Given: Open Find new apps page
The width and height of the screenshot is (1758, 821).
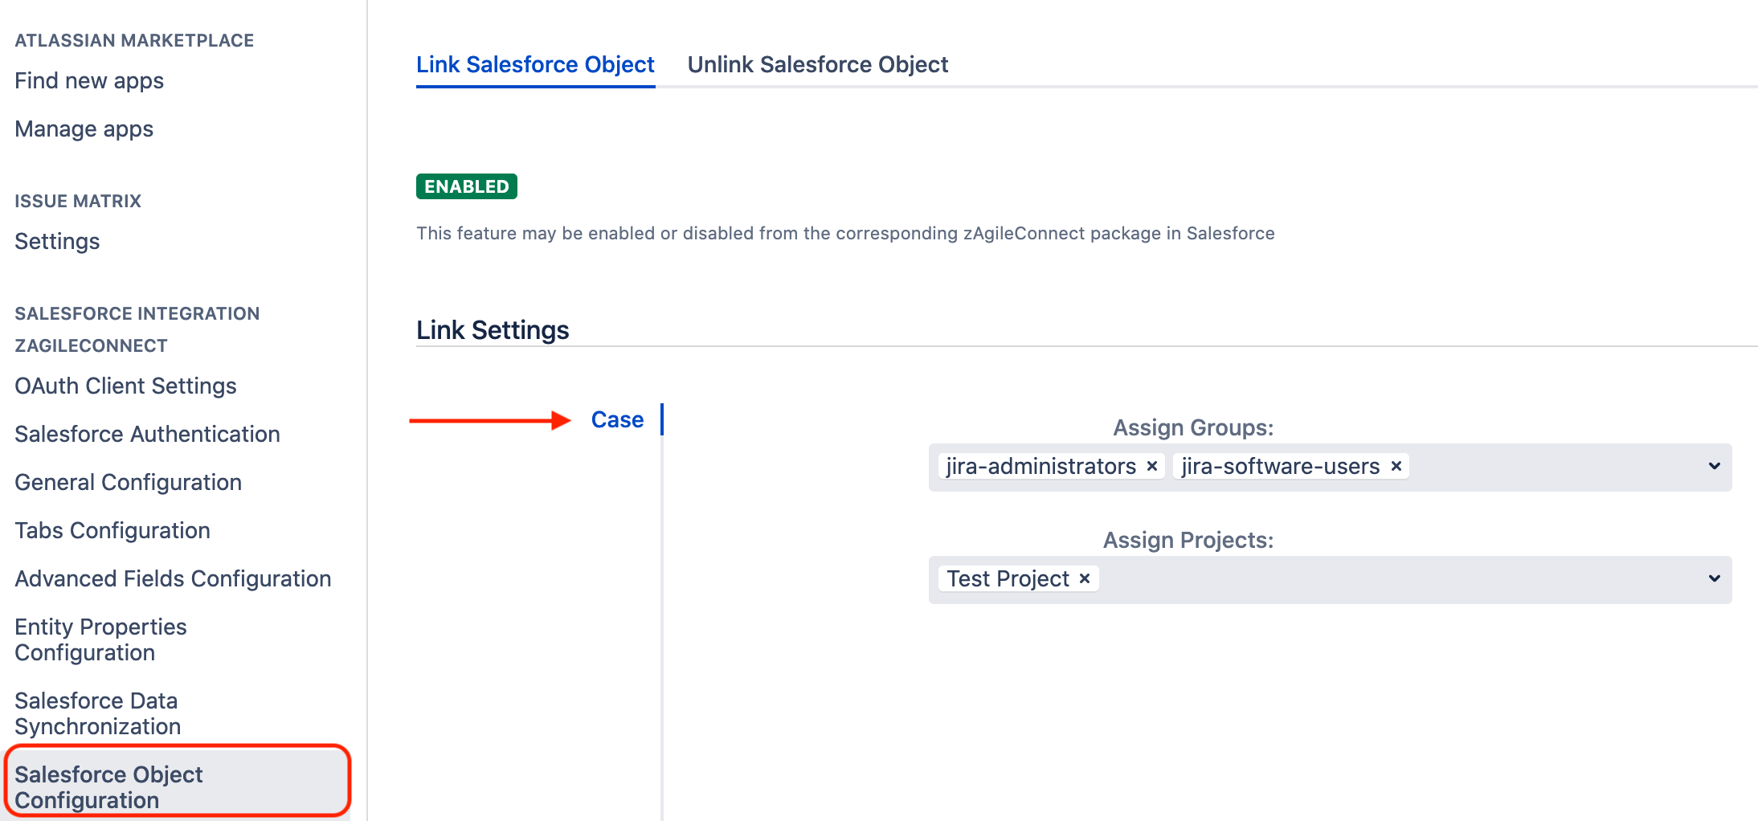Looking at the screenshot, I should click(89, 81).
